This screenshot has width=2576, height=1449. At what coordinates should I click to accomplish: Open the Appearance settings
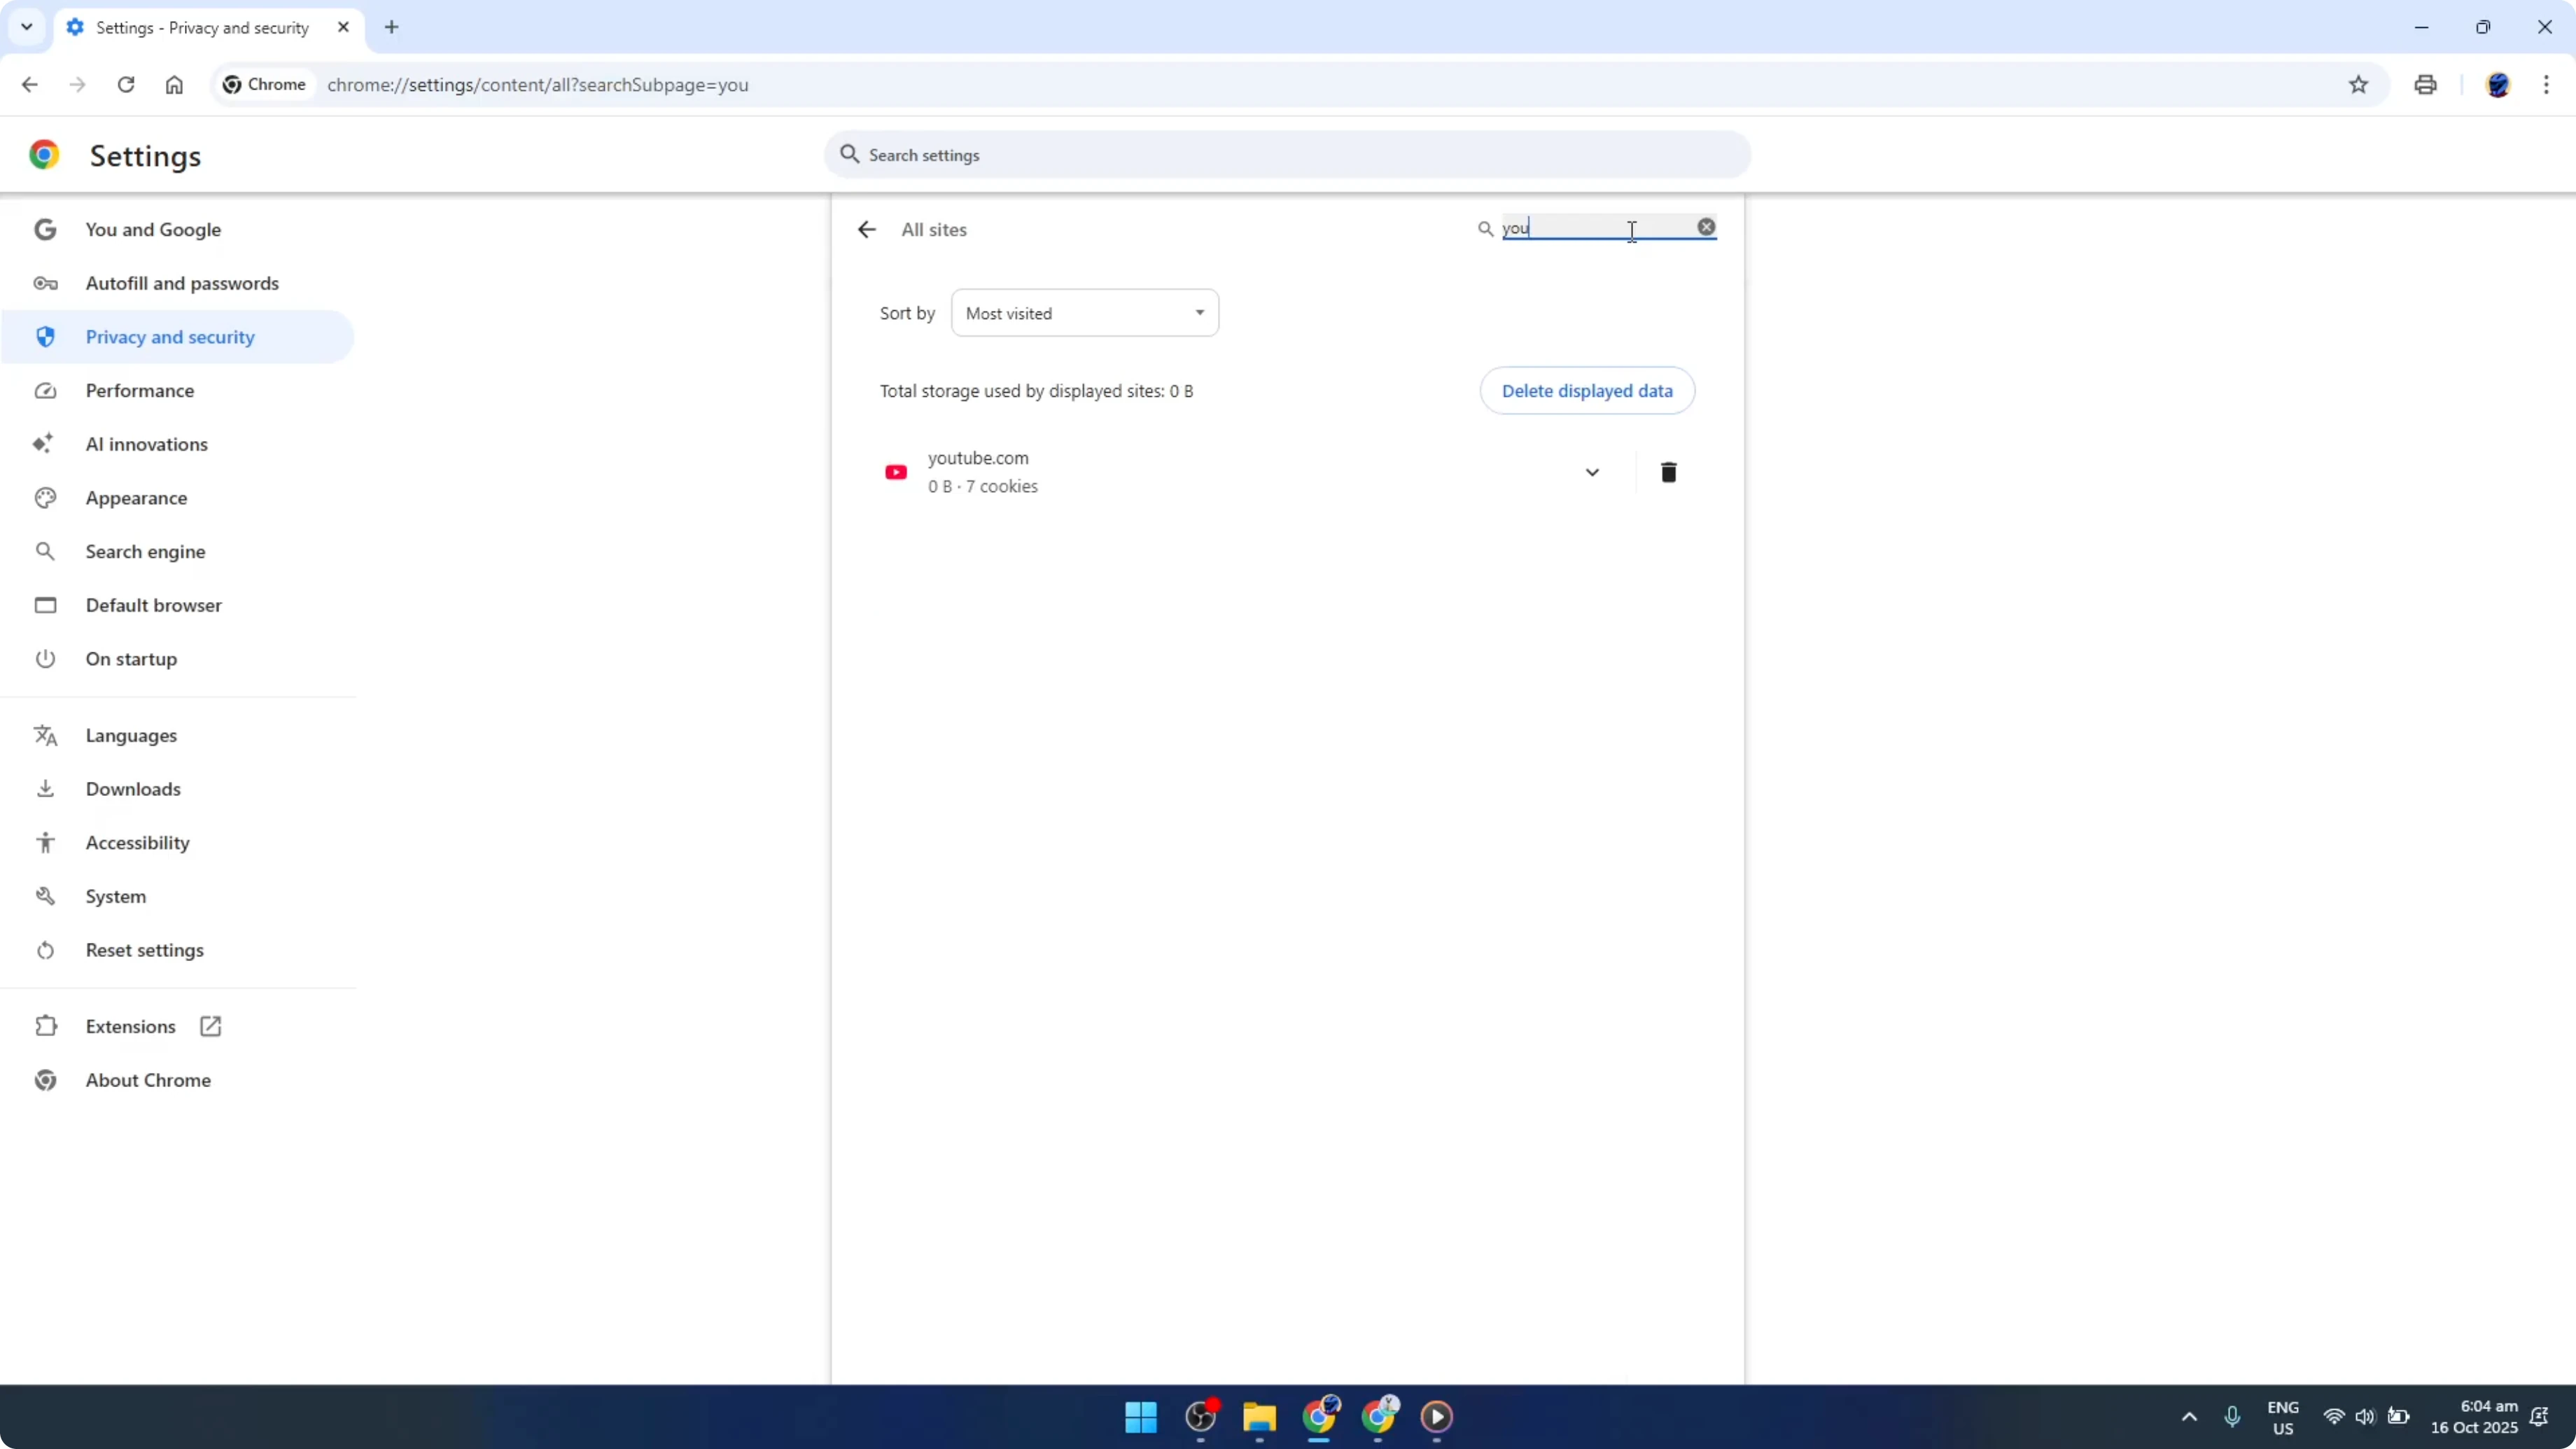pyautogui.click(x=137, y=497)
